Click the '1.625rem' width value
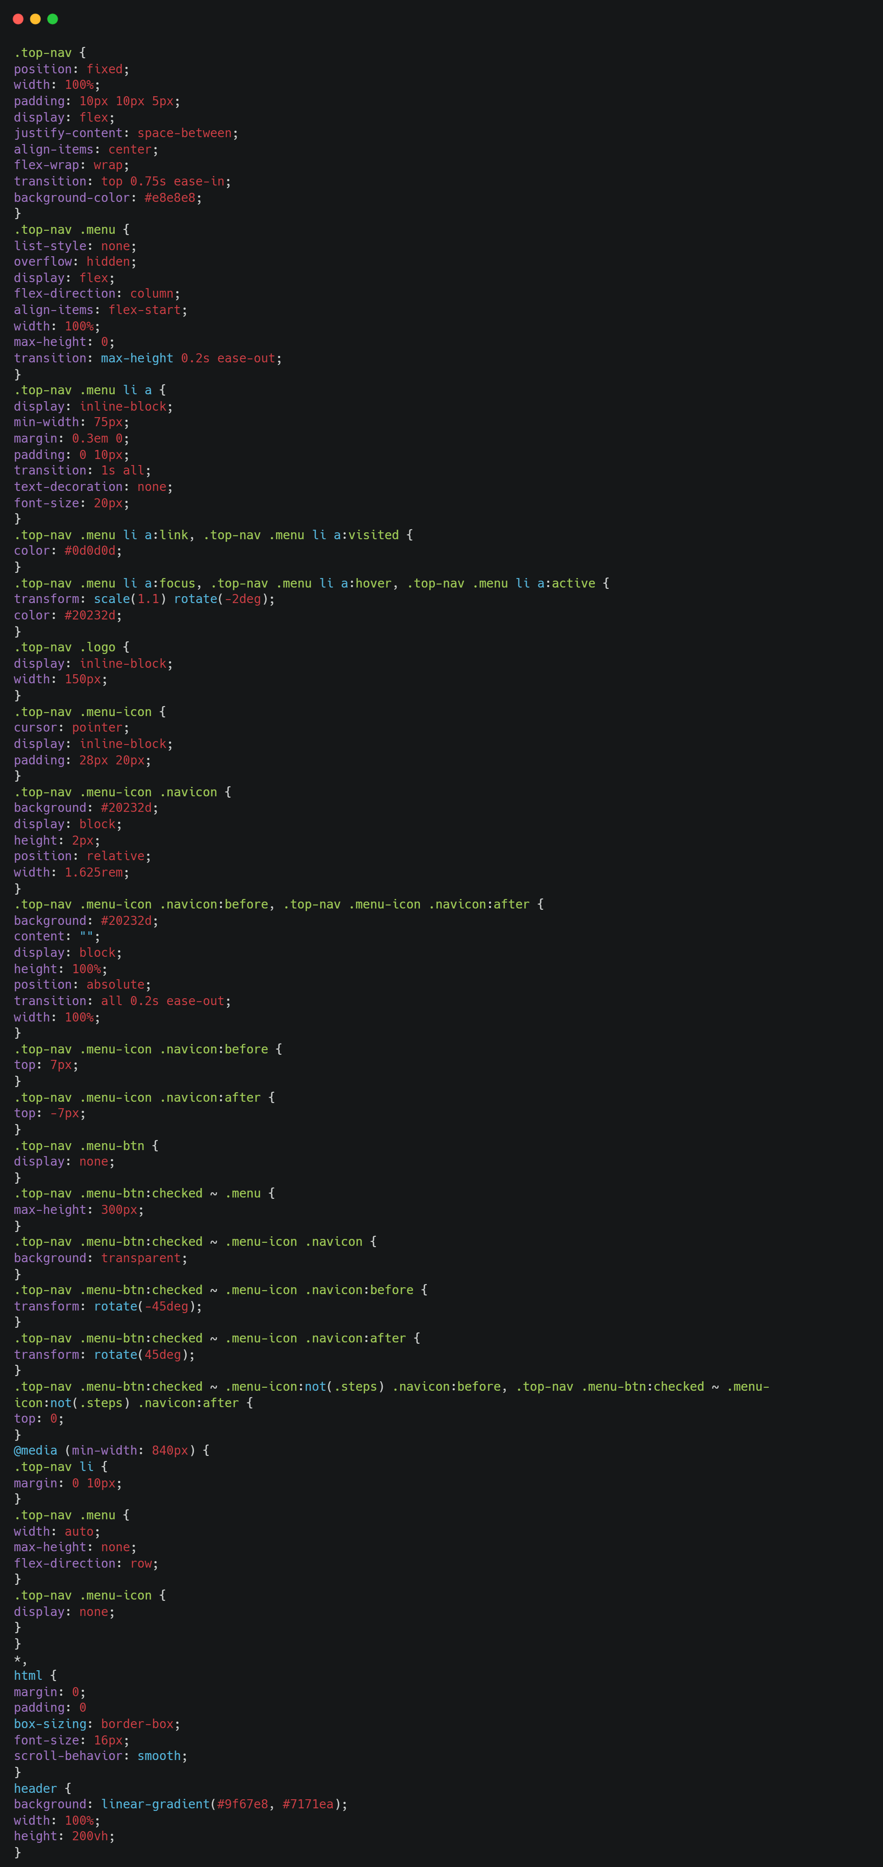Image resolution: width=883 pixels, height=1867 pixels. (x=94, y=873)
